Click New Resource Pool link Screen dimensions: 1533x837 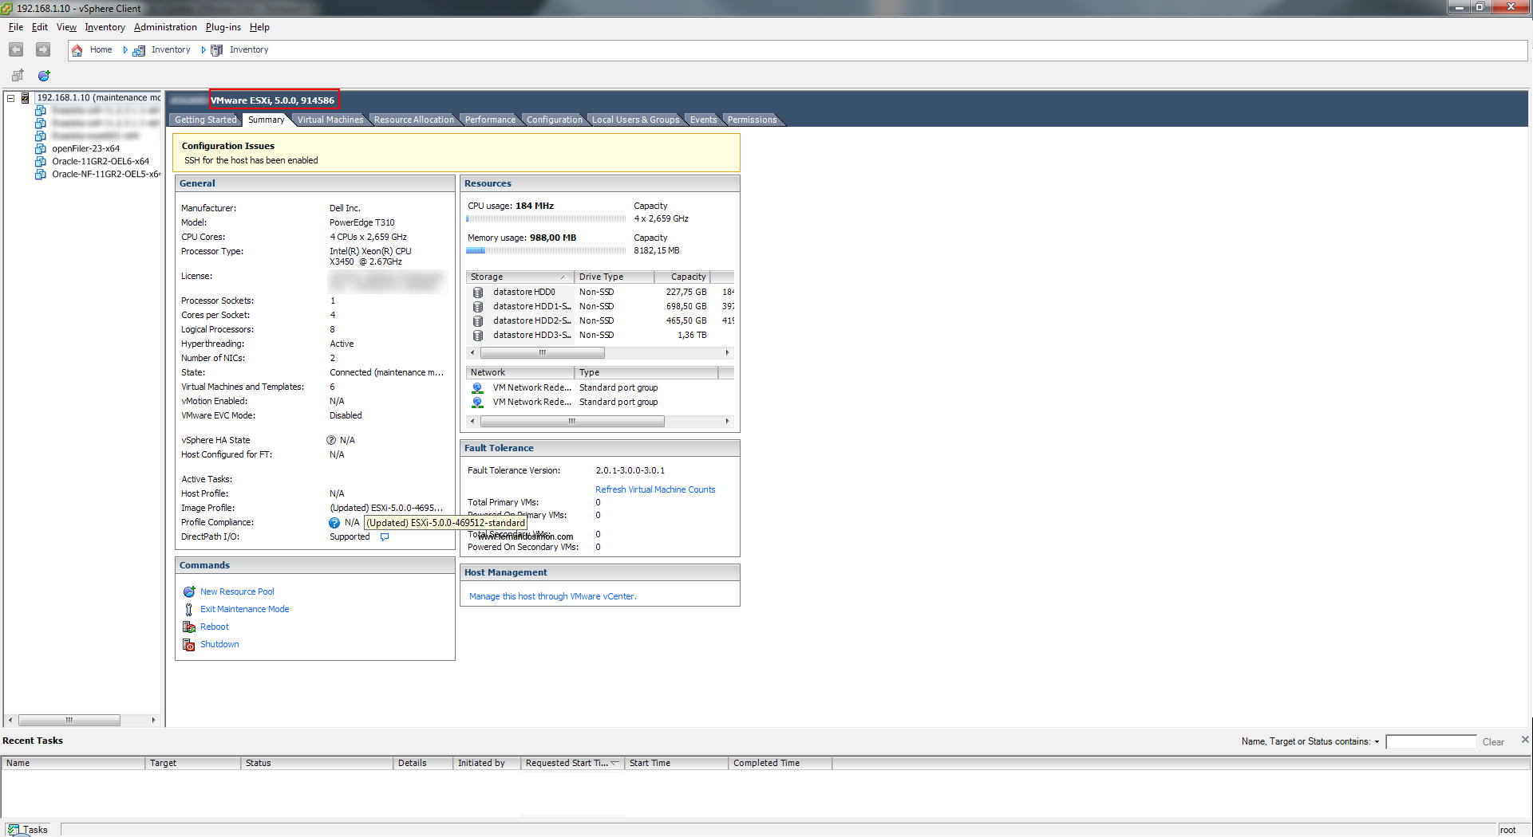pos(237,592)
